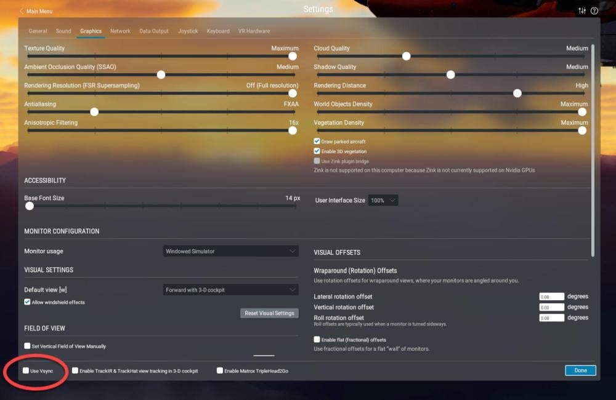Enable the Use Vsync checkbox
This screenshot has width=616, height=400.
pos(26,370)
